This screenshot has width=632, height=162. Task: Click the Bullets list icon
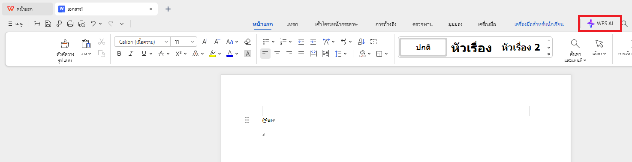266,42
